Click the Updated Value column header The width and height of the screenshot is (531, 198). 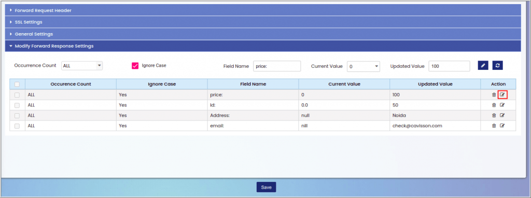[x=435, y=84]
